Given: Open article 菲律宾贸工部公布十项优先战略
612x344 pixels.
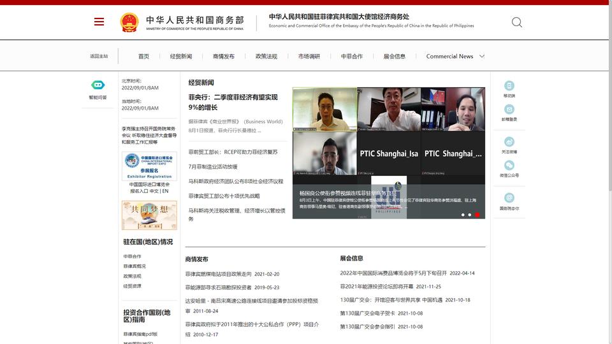Looking at the screenshot, I should pos(224,196).
